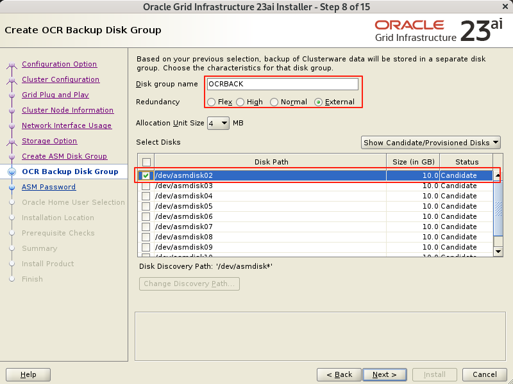Open Network Interface Usage step
Image resolution: width=513 pixels, height=384 pixels.
[x=67, y=125]
